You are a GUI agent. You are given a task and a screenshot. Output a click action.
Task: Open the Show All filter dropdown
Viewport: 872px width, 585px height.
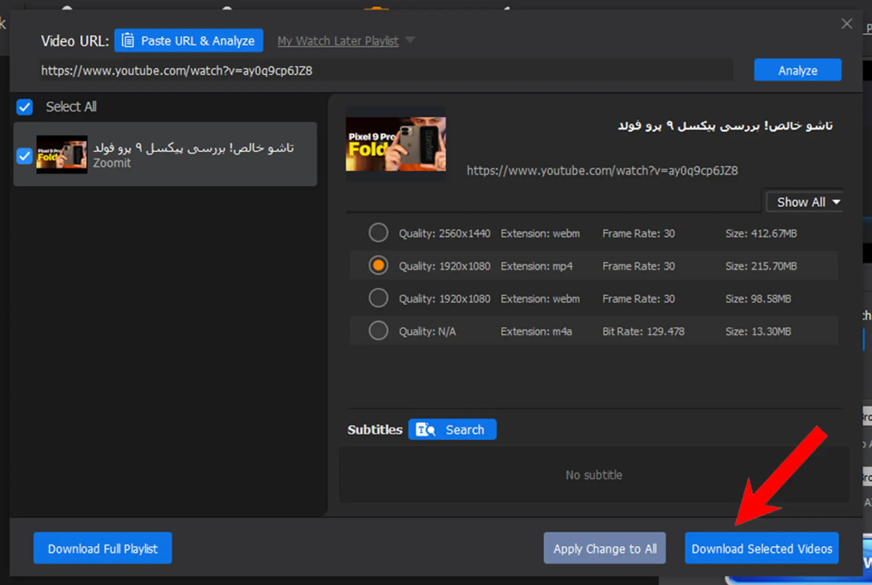pyautogui.click(x=804, y=202)
